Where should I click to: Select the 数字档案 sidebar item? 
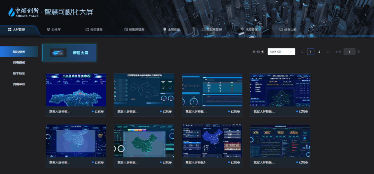click(x=19, y=73)
